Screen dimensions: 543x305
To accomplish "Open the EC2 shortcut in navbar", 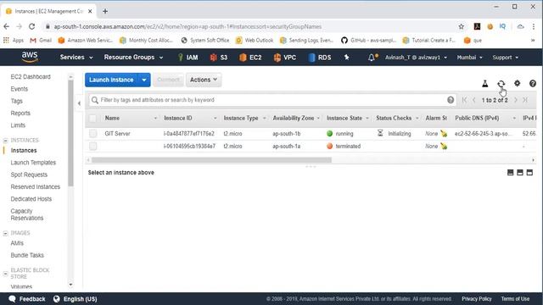I will 250,58.
